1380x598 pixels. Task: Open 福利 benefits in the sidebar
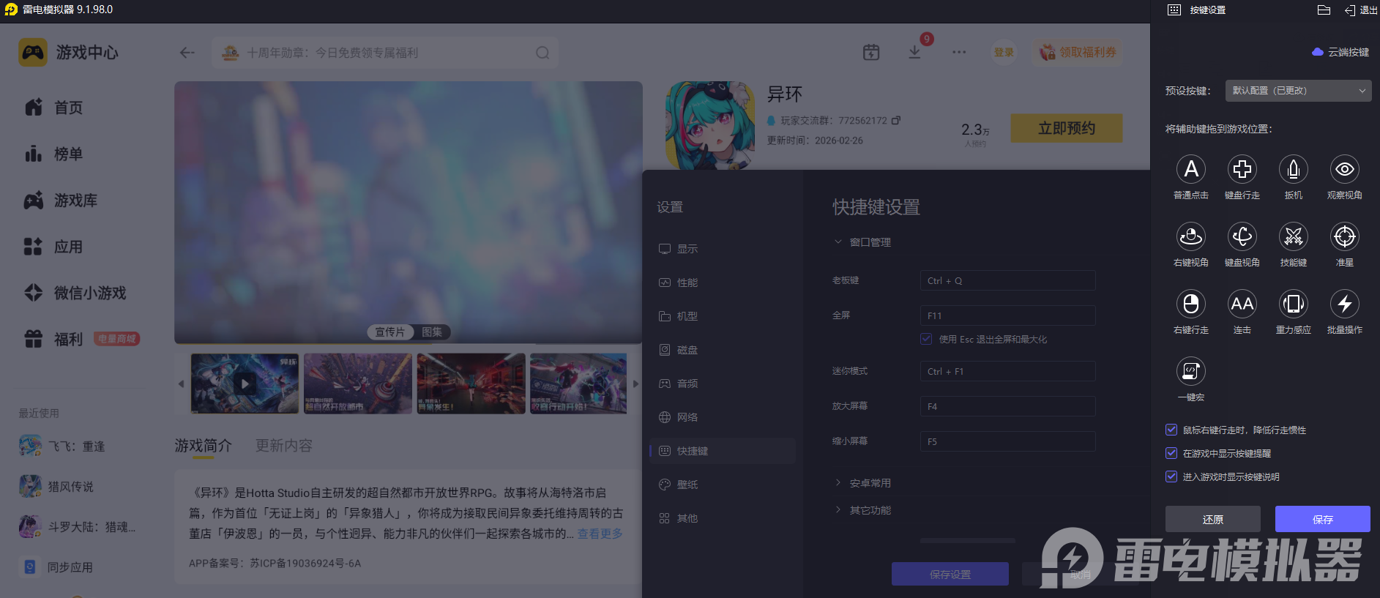tap(54, 339)
